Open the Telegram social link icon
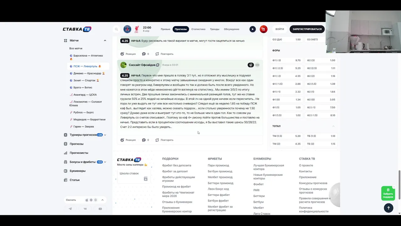 (x=70, y=209)
